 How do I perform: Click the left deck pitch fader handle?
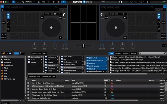point(4,23)
